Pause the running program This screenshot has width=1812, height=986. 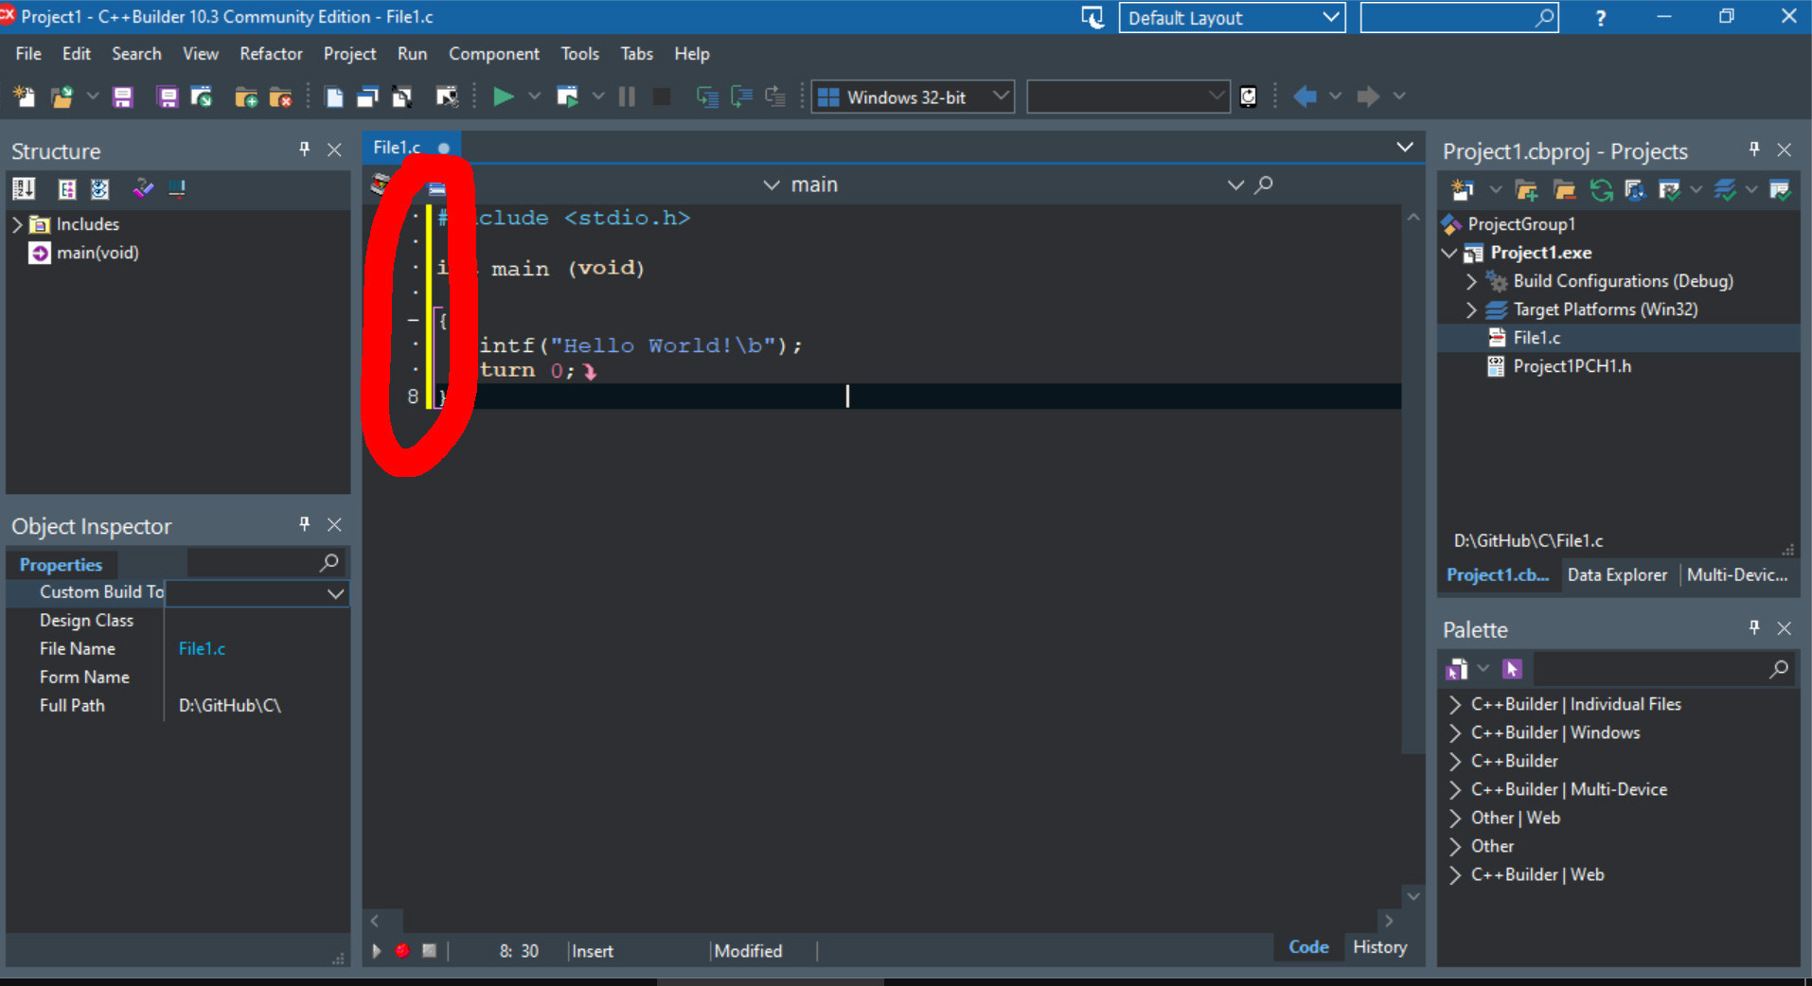(626, 96)
